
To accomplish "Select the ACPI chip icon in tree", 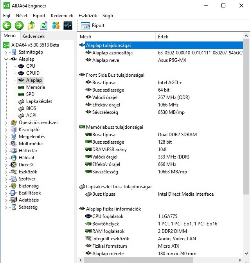I will 21,115.
